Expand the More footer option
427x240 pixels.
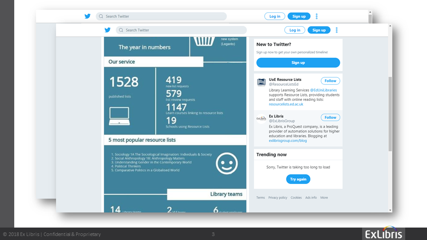pos(324,197)
